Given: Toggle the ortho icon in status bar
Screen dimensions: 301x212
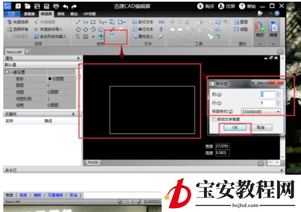Looking at the screenshot, I should [x=133, y=201].
